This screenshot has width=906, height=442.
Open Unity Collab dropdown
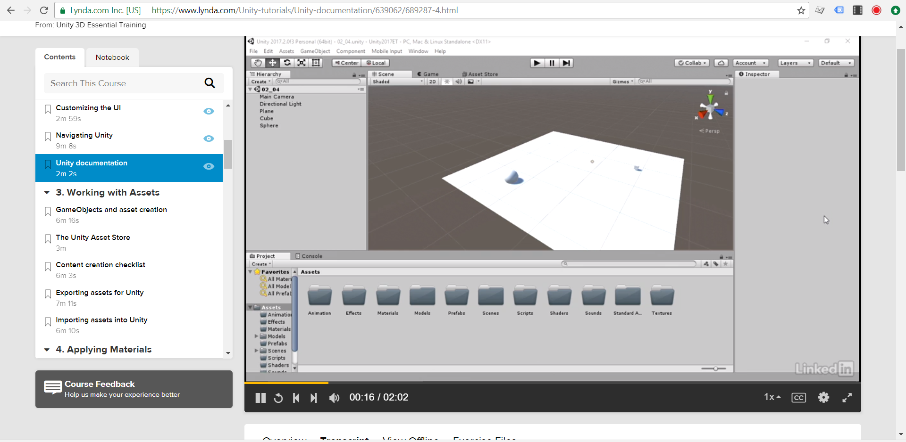tap(692, 63)
